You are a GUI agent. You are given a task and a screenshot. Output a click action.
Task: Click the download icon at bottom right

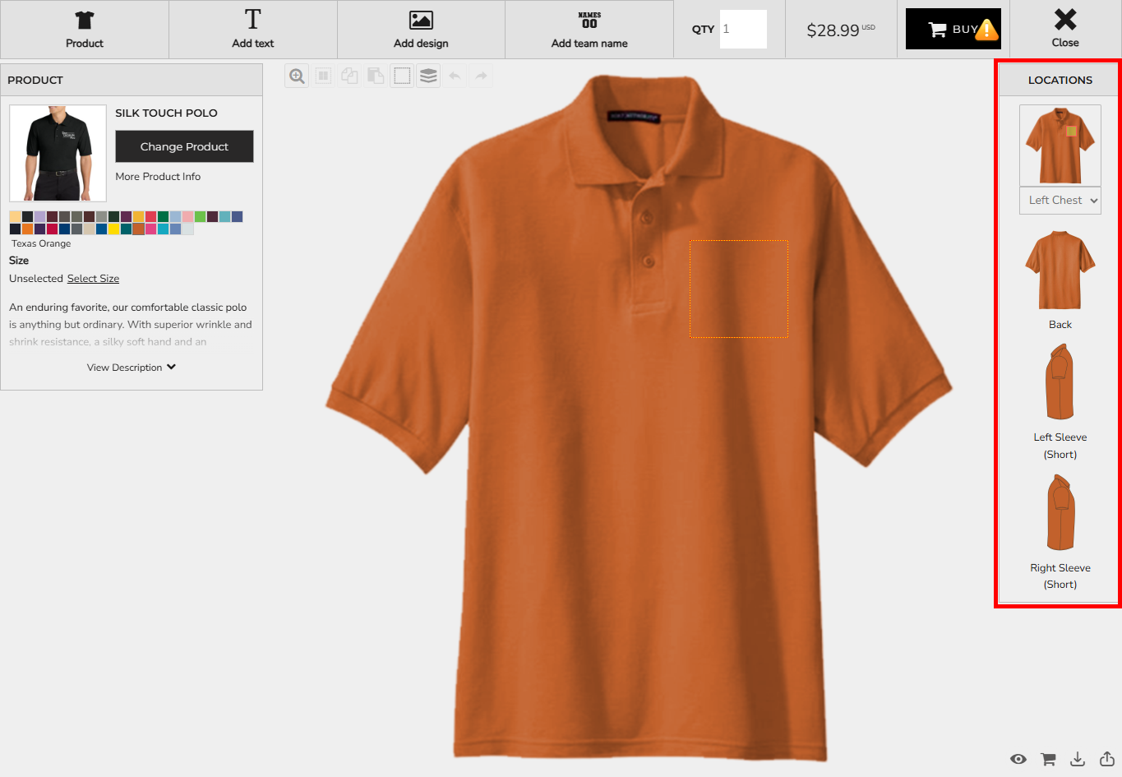(1078, 759)
